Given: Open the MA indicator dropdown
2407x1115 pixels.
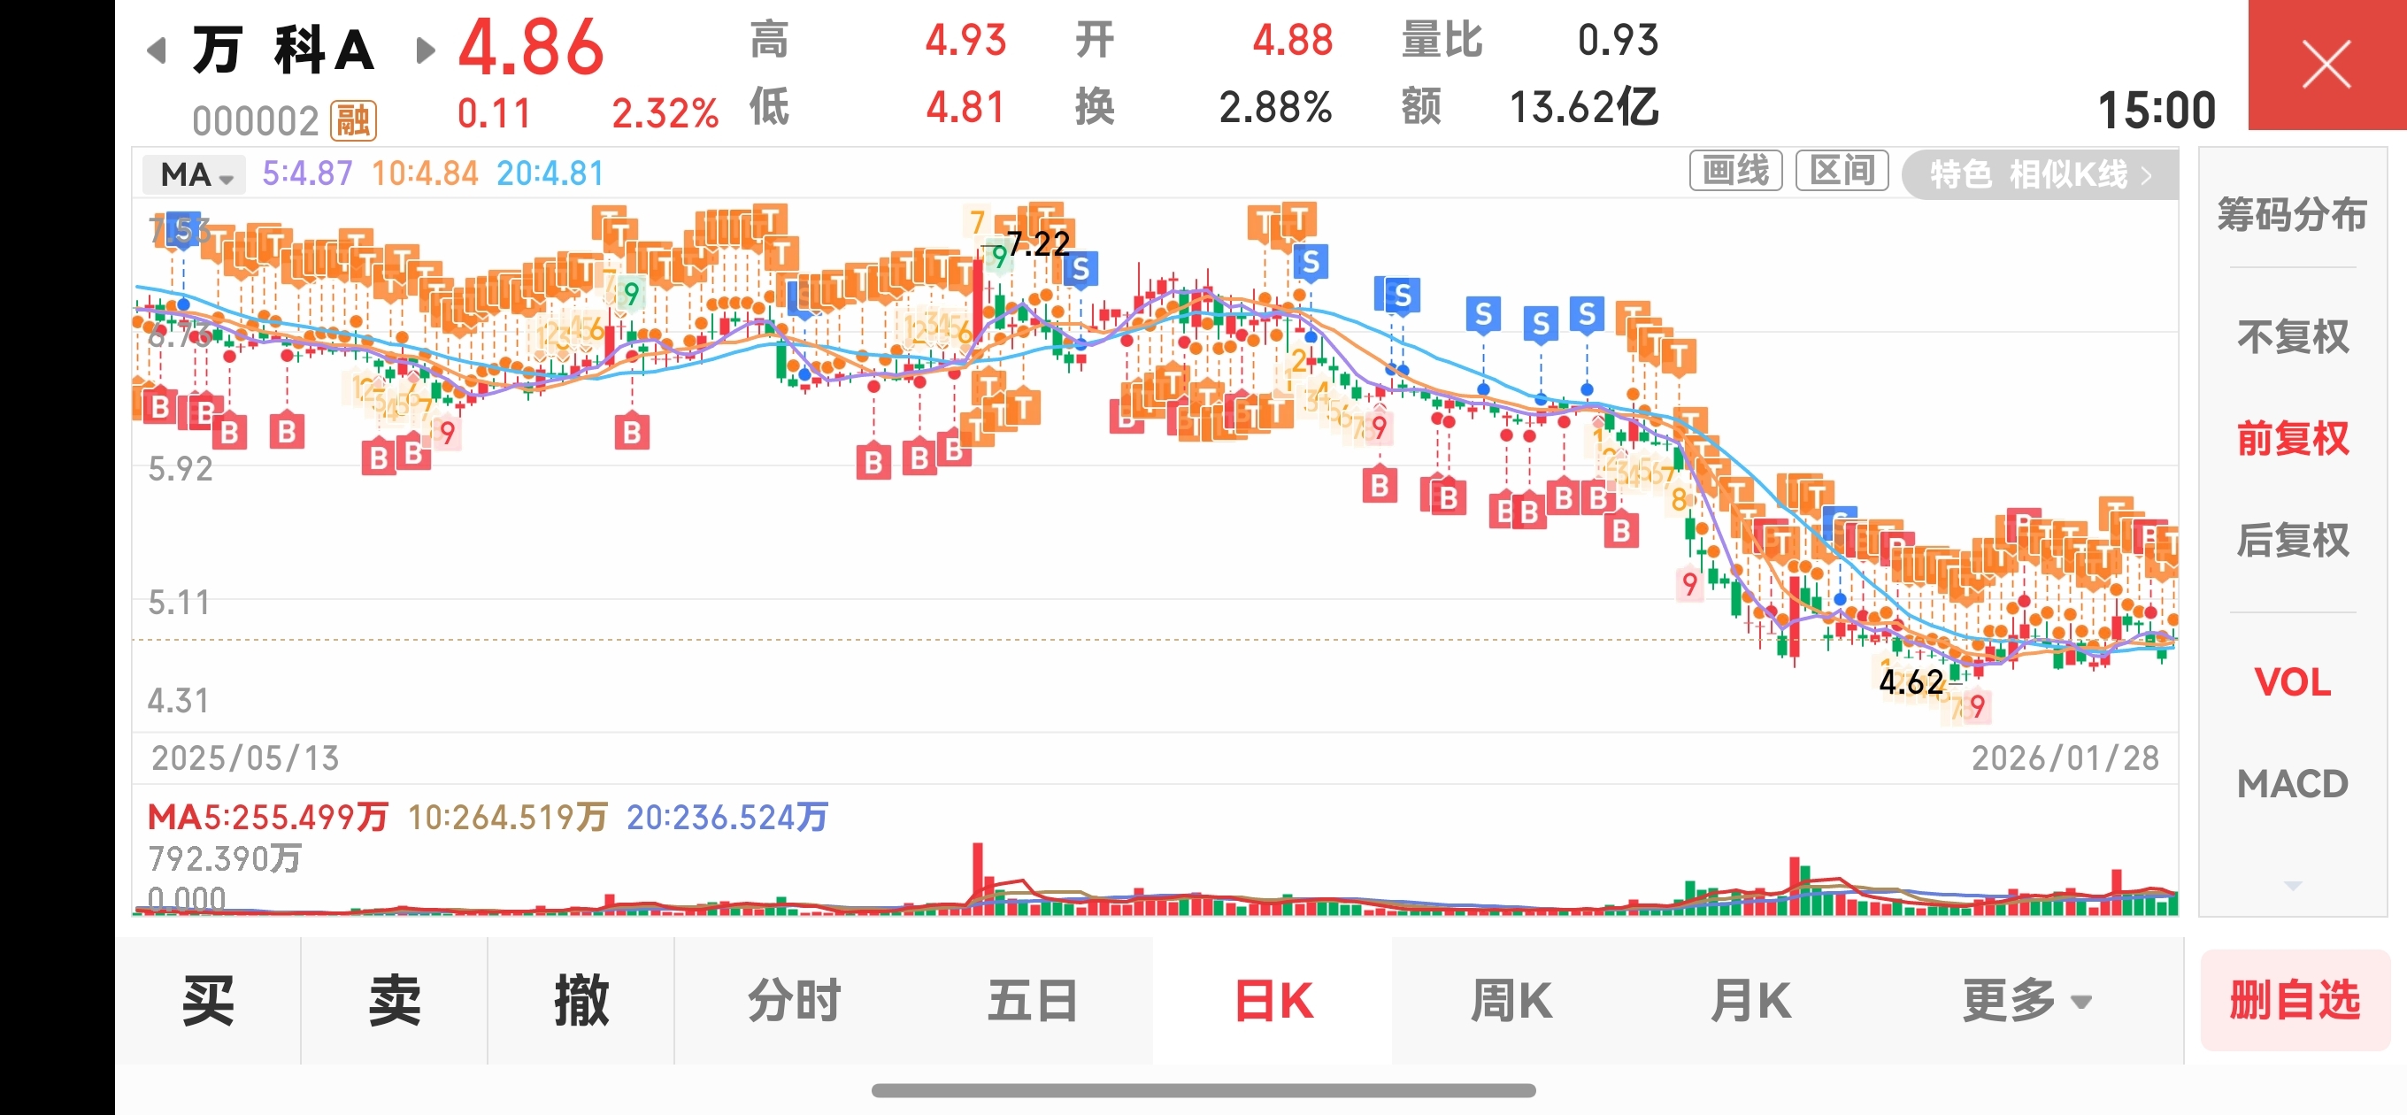Looking at the screenshot, I should coord(196,175).
